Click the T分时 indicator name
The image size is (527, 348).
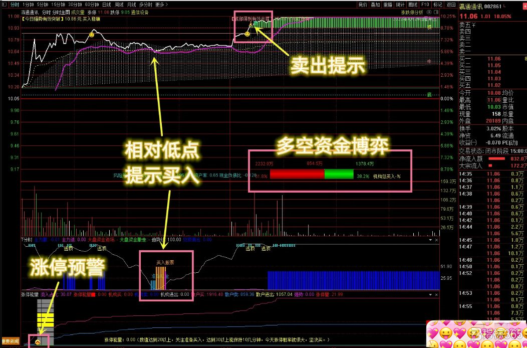[27, 240]
